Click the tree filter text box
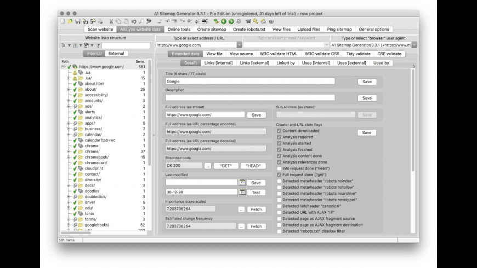Screen dimensions: 477x268 [126, 45]
